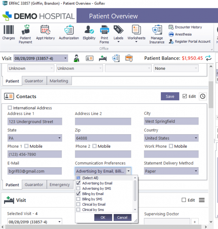Viewport: 218px width, 229px height.
Task: Check Advertising by SMS preference
Action: [x=78, y=188]
